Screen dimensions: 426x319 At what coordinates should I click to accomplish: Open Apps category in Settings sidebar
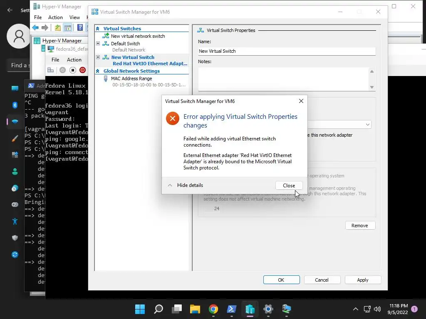coord(15,155)
